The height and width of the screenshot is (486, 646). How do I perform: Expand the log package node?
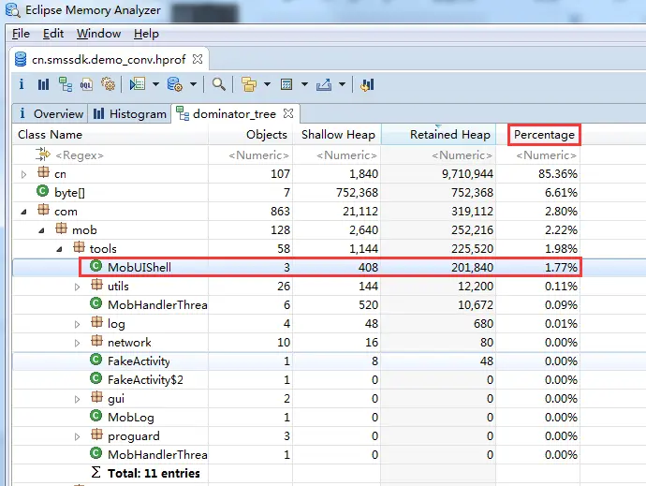tap(77, 324)
